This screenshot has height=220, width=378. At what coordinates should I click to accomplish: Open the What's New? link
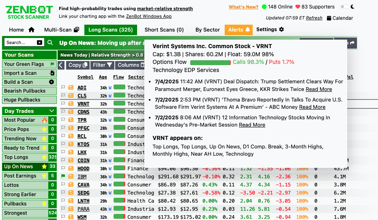tap(243, 7)
